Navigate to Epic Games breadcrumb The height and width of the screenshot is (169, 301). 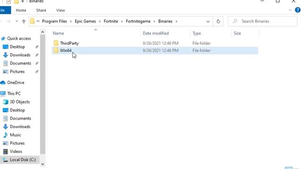coord(85,21)
